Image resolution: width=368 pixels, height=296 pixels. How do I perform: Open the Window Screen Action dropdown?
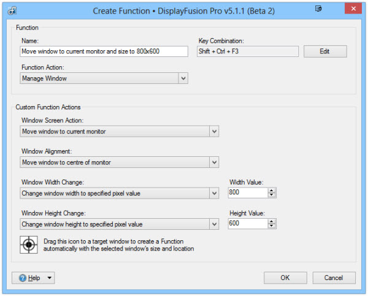point(214,131)
